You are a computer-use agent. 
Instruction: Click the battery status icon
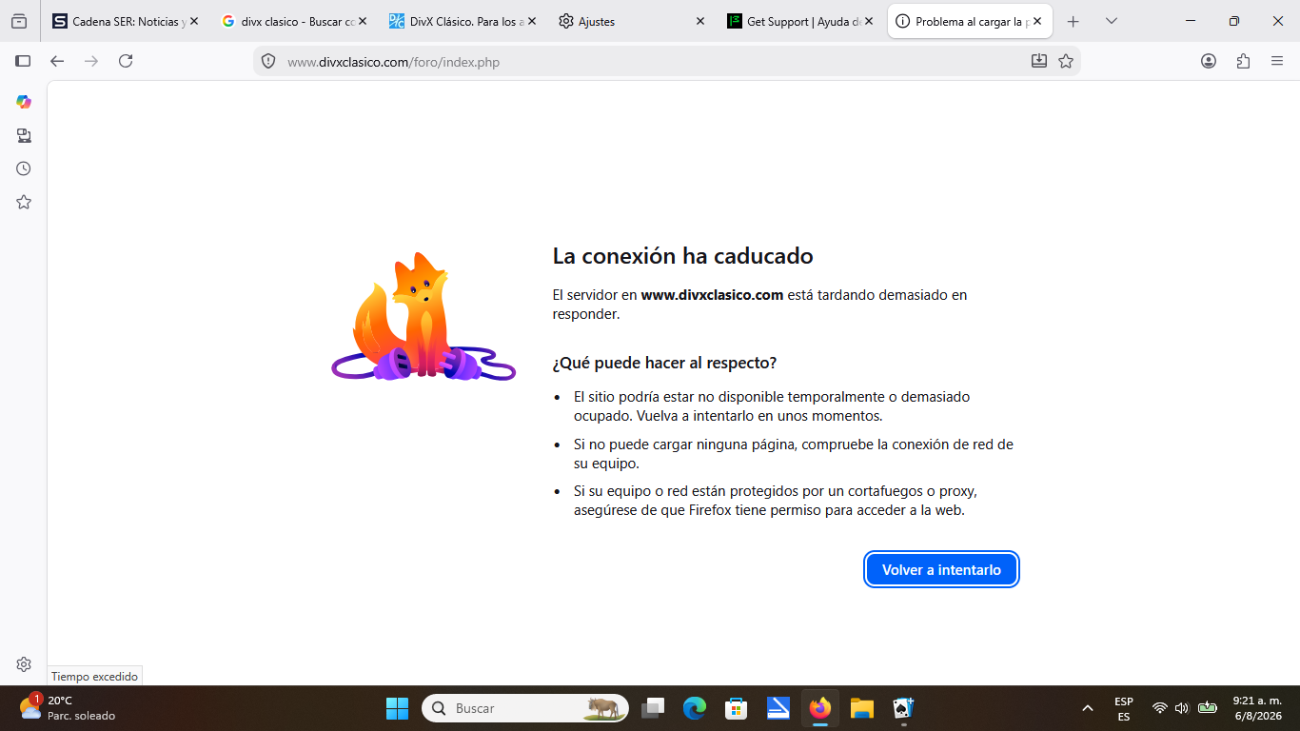[1208, 708]
